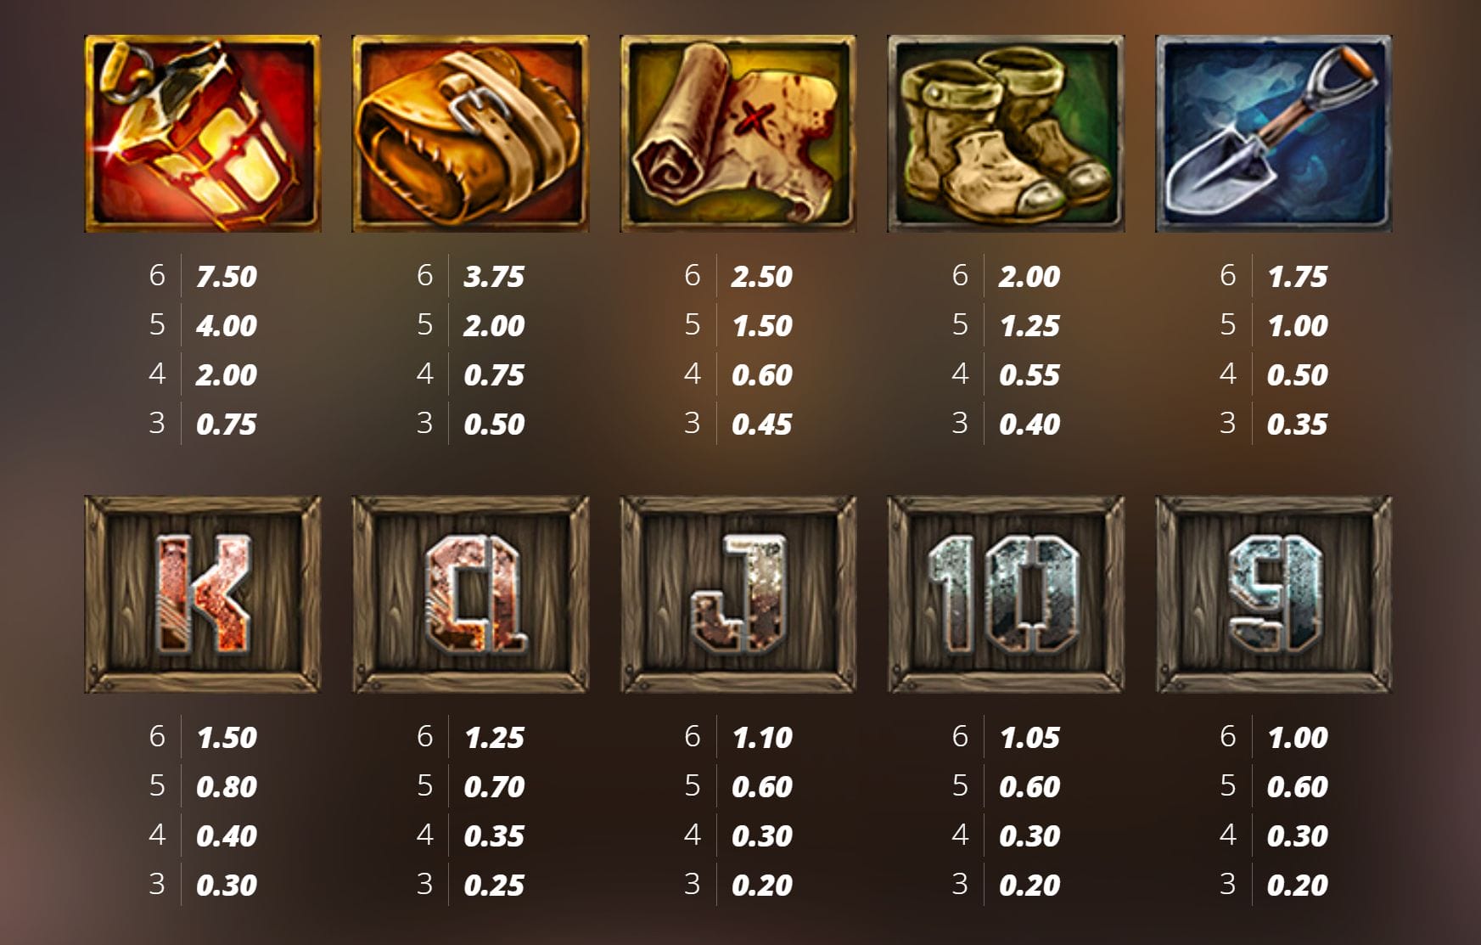Click the red lantern symbol icon
This screenshot has height=945, width=1481.
pos(203,133)
